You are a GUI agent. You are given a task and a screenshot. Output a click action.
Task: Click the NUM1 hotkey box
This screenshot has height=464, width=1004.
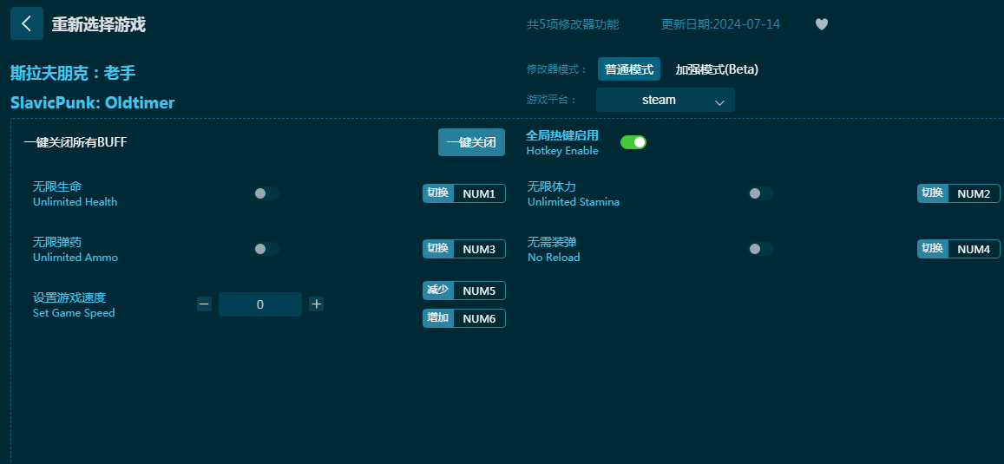click(x=479, y=193)
